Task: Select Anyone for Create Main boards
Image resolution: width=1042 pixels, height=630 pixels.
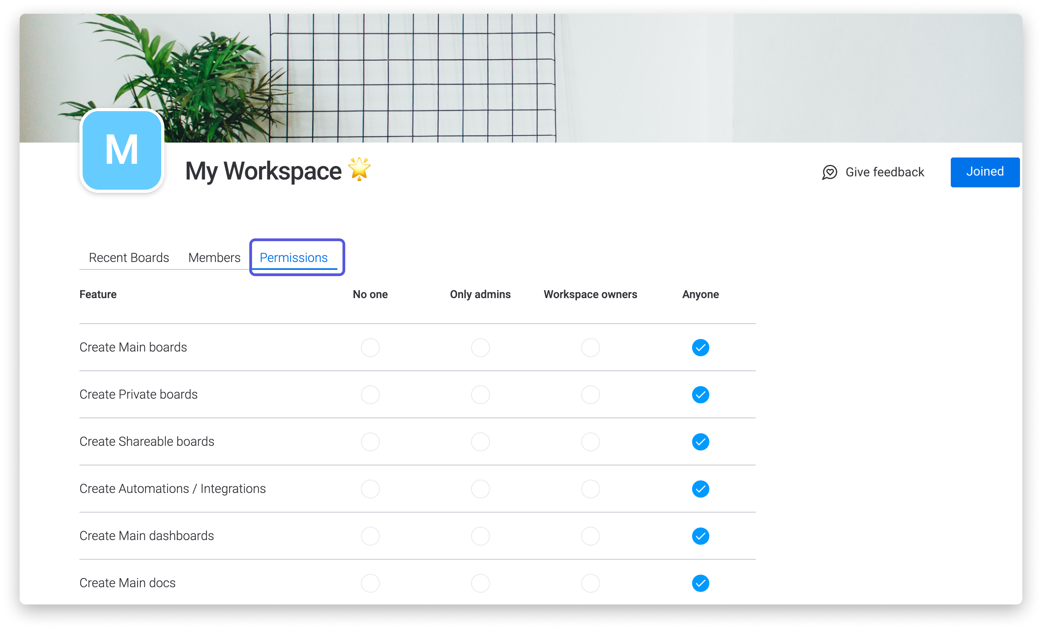Action: coord(700,347)
